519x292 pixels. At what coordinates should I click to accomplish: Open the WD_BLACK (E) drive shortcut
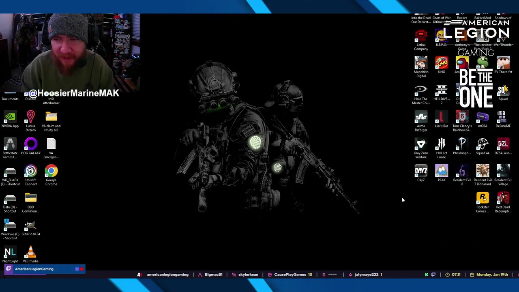pyautogui.click(x=10, y=175)
